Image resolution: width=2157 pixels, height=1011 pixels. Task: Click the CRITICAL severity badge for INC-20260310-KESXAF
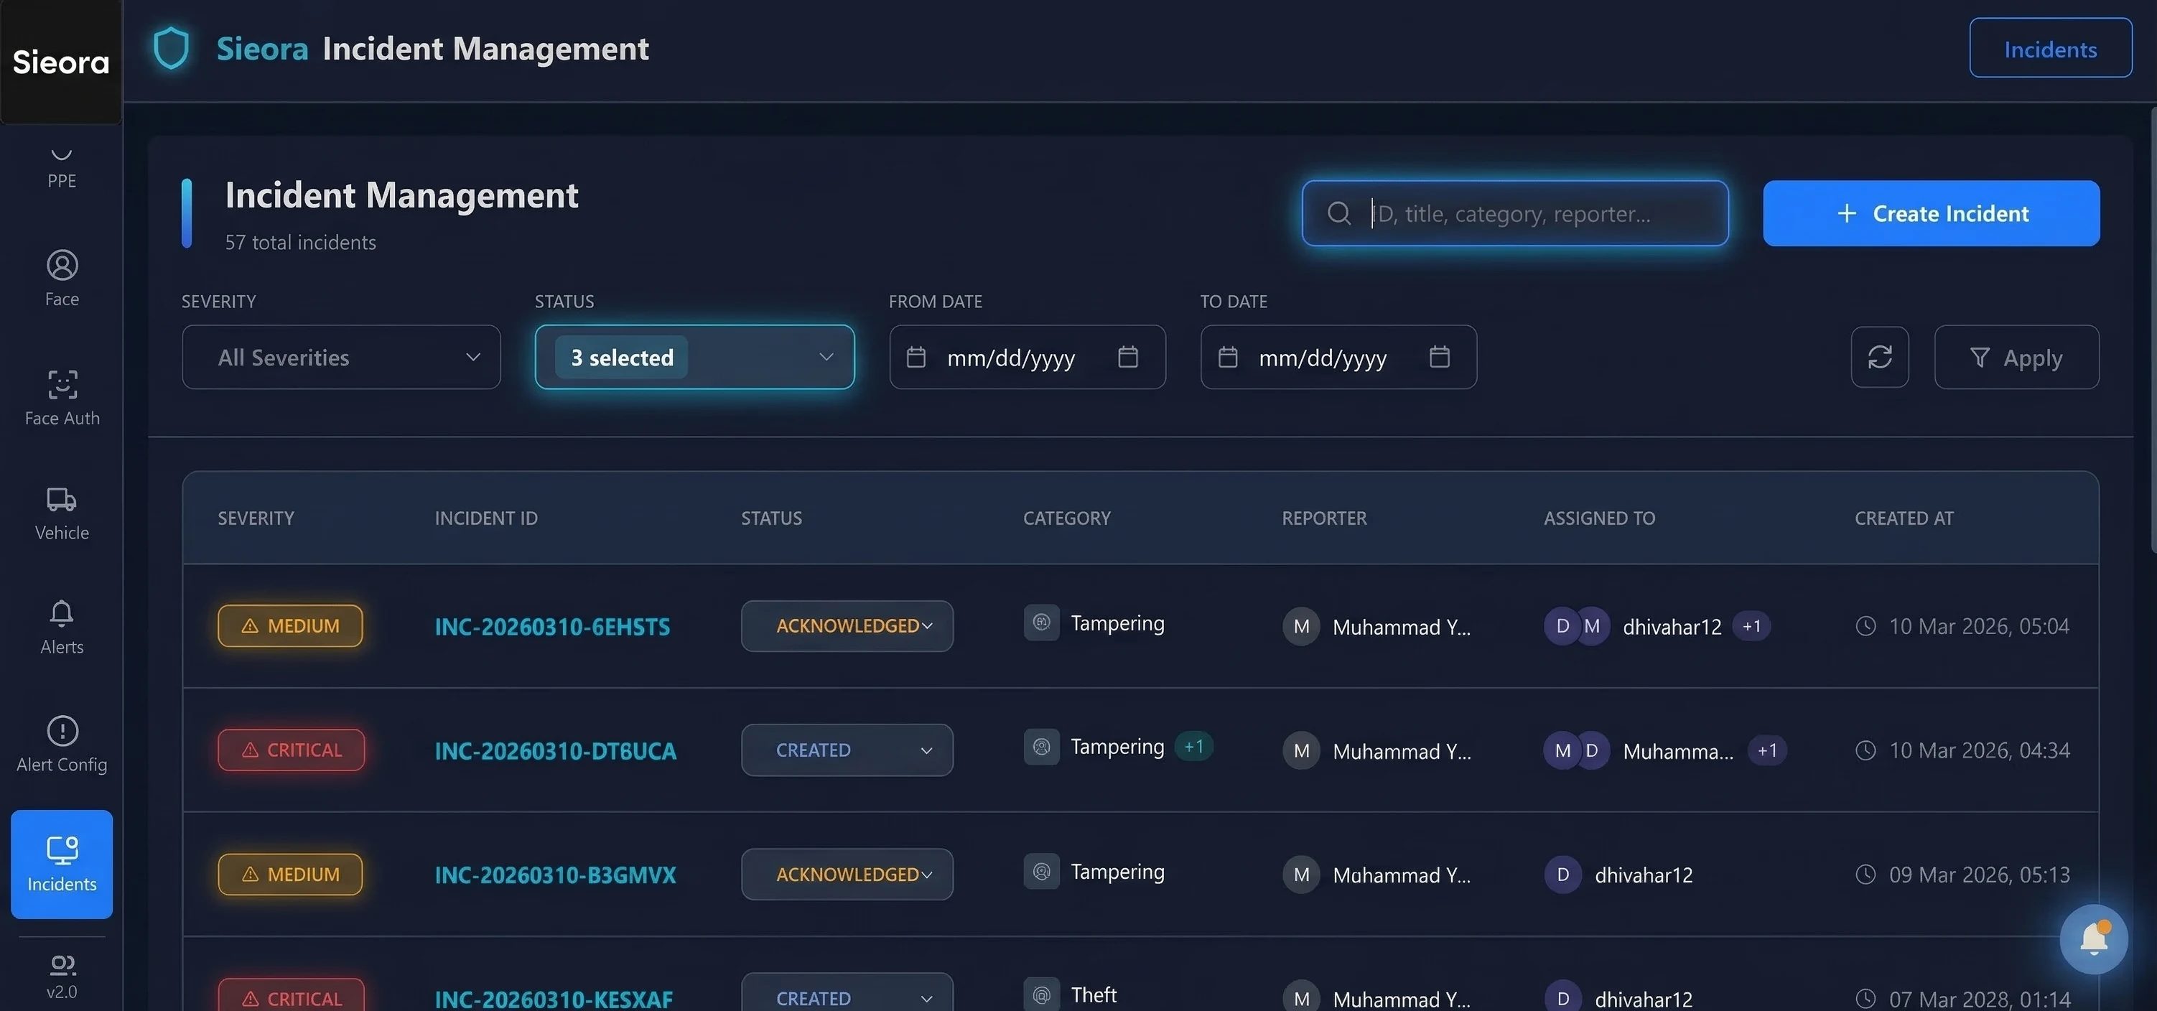pyautogui.click(x=292, y=995)
